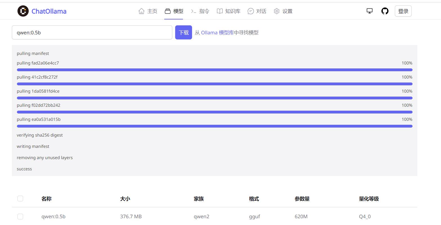This screenshot has width=441, height=225.
Task: Open the GitHub repository icon
Action: coord(385,11)
